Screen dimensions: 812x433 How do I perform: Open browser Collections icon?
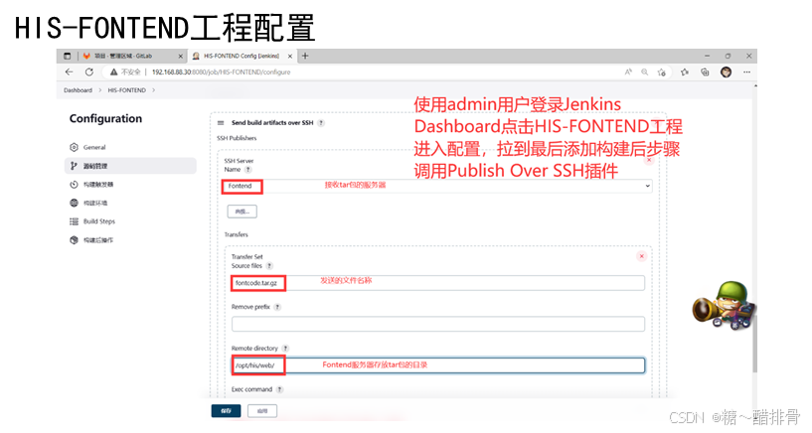[705, 72]
